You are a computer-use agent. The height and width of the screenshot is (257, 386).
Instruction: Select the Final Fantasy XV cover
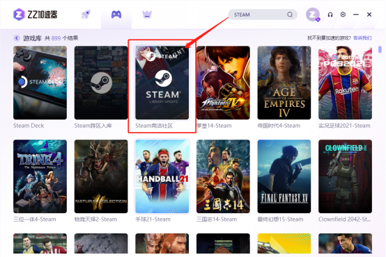(x=284, y=176)
